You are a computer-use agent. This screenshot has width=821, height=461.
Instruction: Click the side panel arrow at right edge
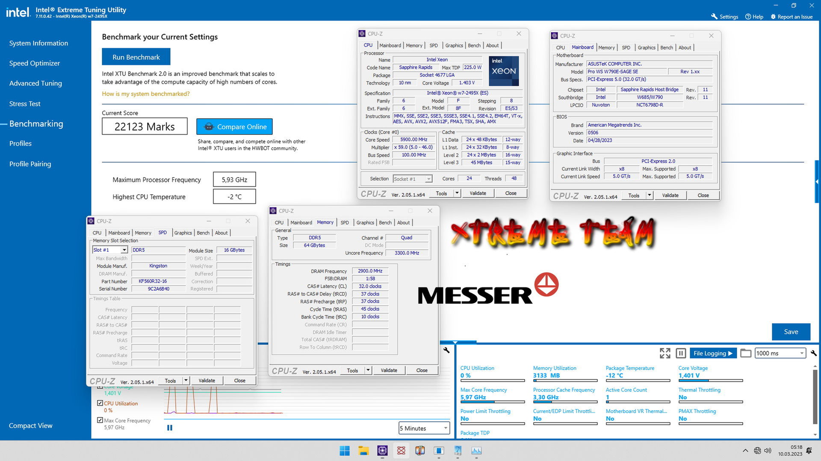(817, 182)
